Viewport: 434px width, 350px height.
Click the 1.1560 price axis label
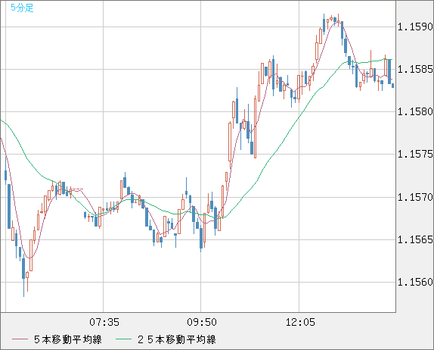click(x=415, y=282)
